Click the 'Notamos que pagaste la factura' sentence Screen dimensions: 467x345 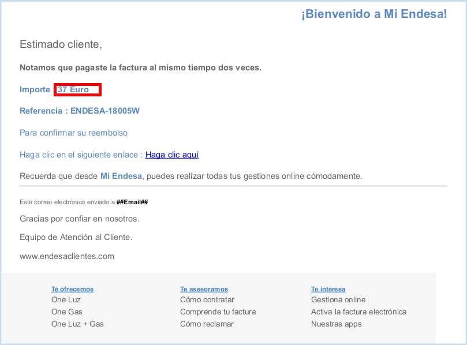pos(140,67)
